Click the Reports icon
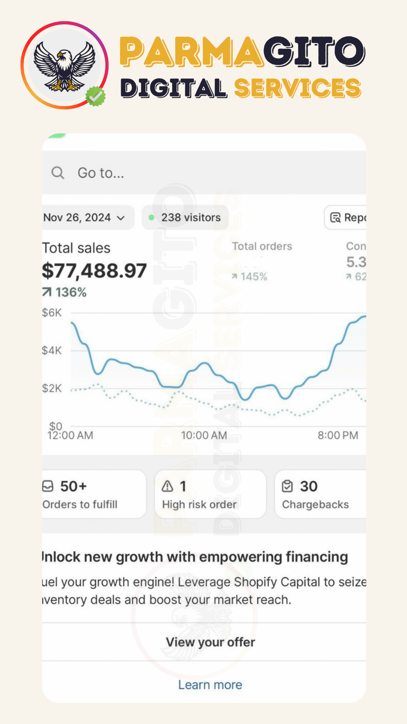Screen dimensions: 407x724 click(335, 218)
